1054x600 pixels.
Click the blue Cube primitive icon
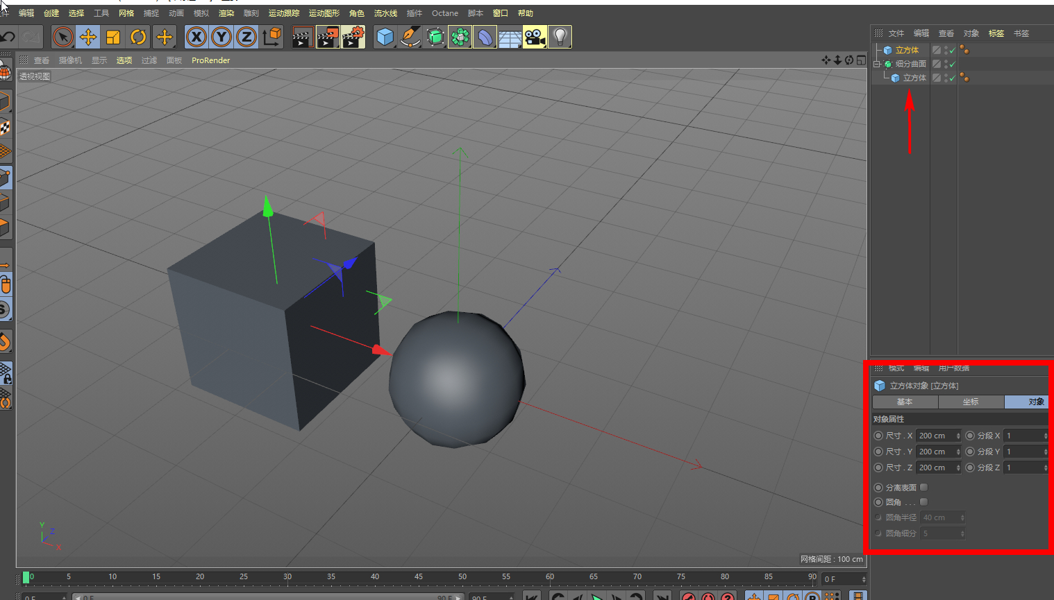tap(385, 37)
